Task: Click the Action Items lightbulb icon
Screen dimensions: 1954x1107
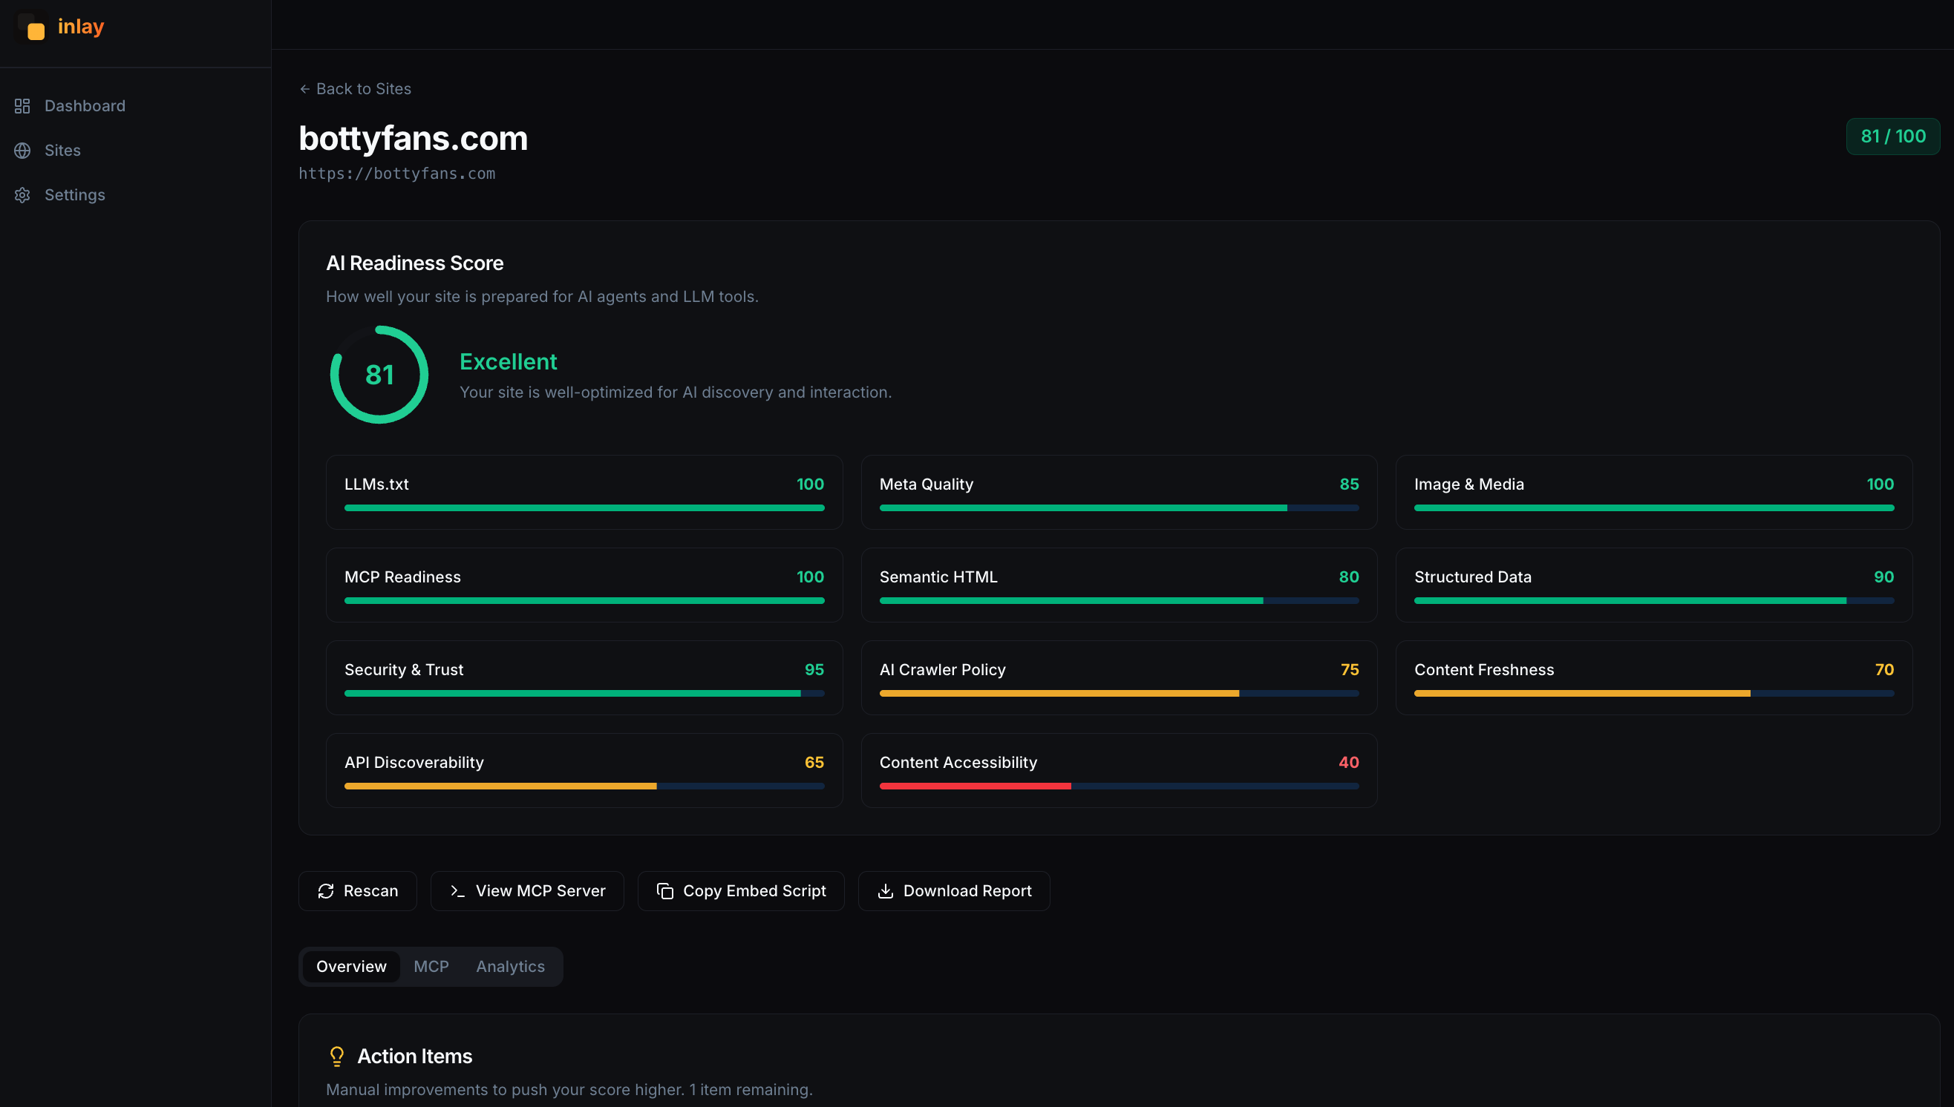Action: (337, 1057)
